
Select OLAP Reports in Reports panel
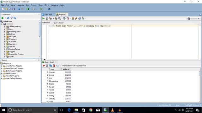coord(11,73)
